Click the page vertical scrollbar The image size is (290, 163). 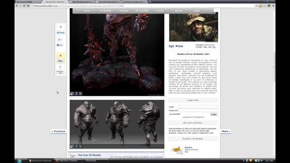[274, 67]
